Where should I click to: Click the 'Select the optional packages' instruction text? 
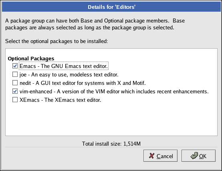(x=57, y=41)
